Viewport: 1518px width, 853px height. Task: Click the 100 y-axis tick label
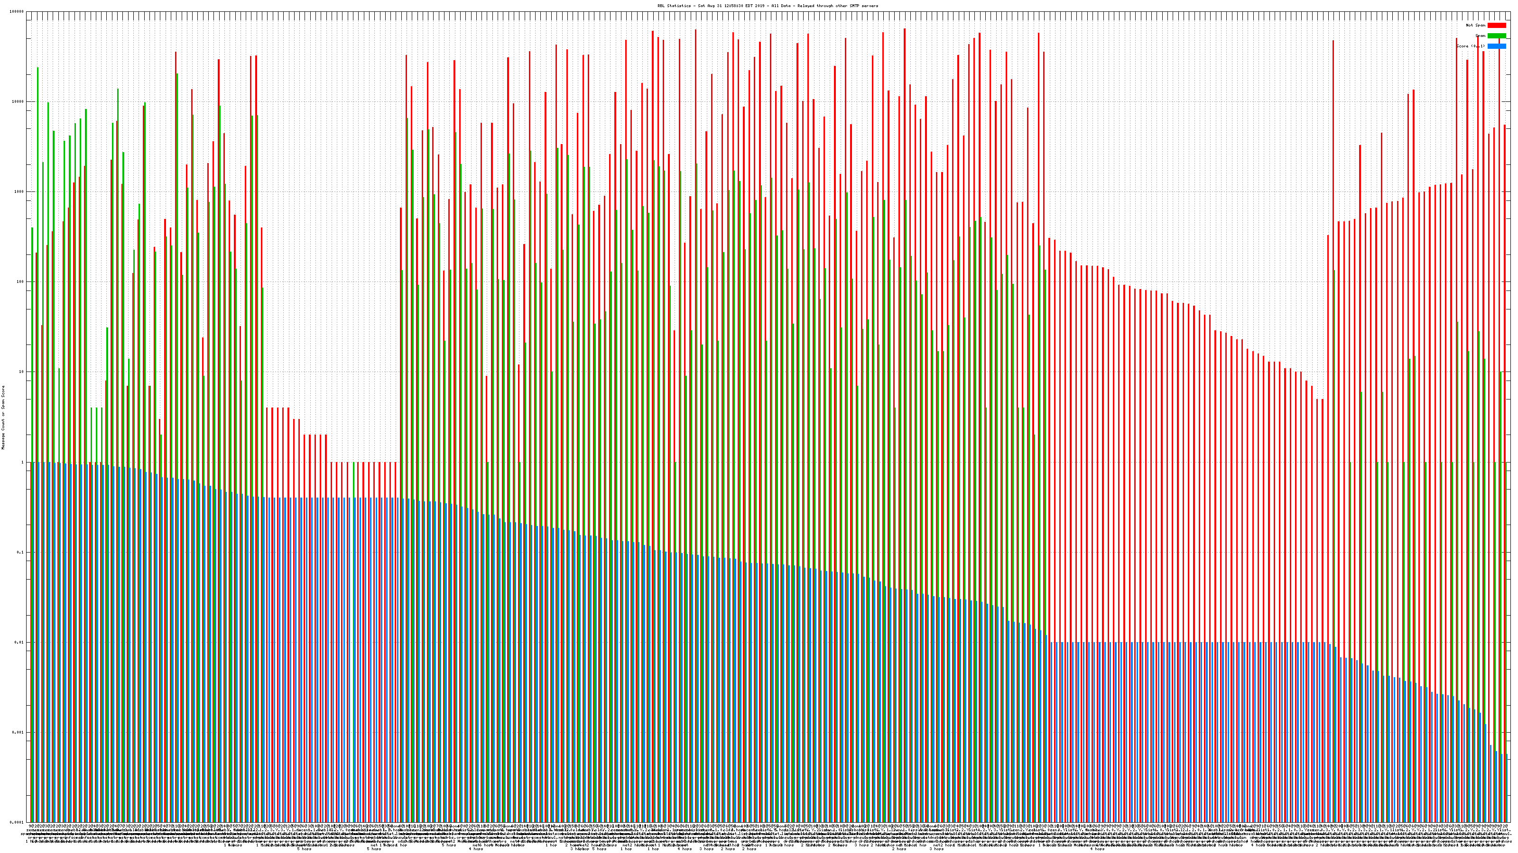coord(20,282)
